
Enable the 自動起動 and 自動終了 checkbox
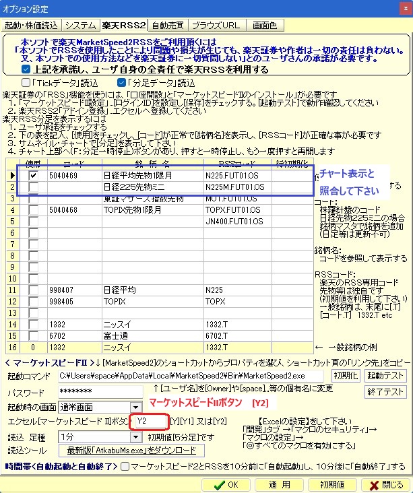(x=137, y=465)
